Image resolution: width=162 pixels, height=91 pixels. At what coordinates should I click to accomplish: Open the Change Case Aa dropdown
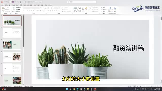pyautogui.click(x=38, y=11)
